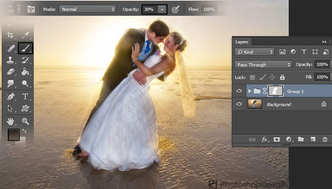Open the brush Mode dropdown
This screenshot has width=332, height=189.
pos(88,9)
